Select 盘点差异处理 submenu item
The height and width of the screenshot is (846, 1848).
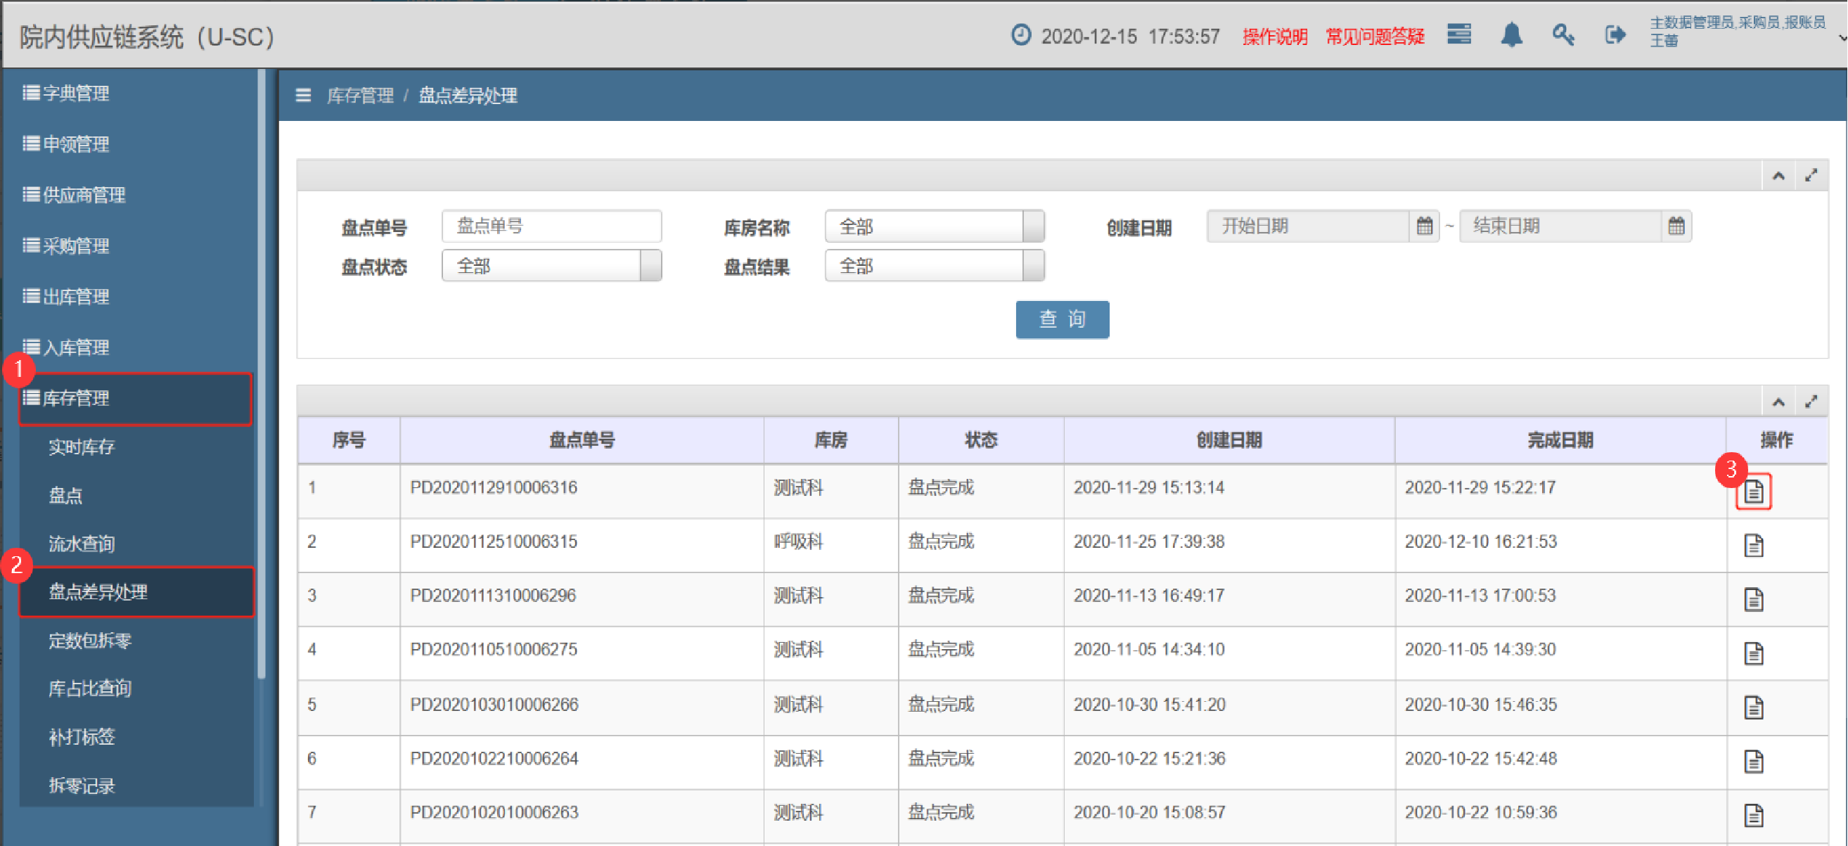tap(136, 592)
